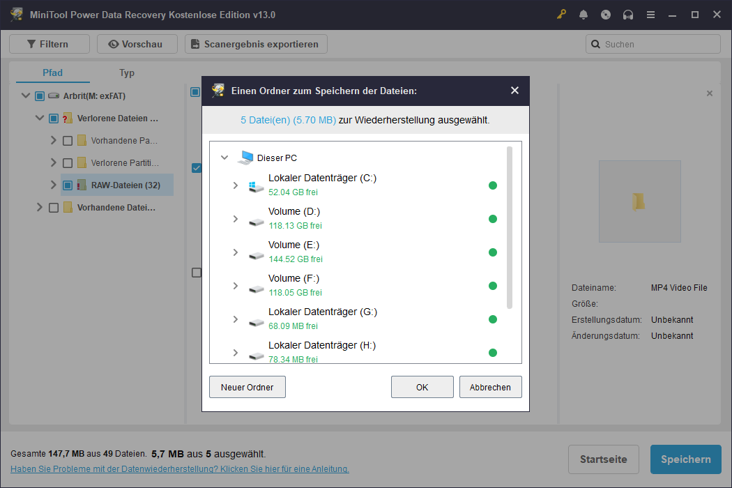The height and width of the screenshot is (488, 732).
Task: Switch to the Typ tab
Action: coord(126,73)
